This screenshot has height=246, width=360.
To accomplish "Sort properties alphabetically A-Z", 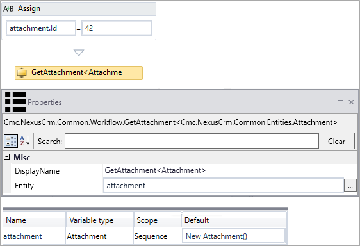I will [x=25, y=140].
